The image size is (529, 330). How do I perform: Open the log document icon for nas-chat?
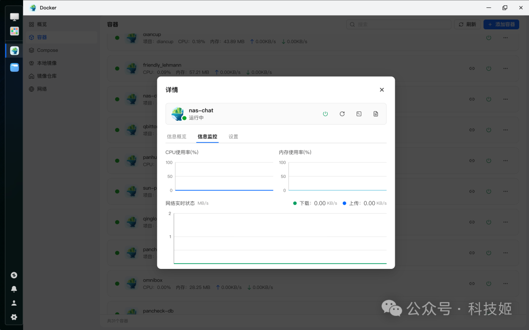click(376, 114)
